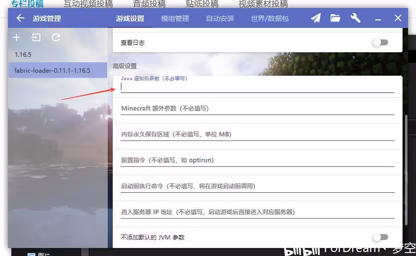Click the import modpack icon in the sidebar
Screen dimensions: 416x256
click(36, 37)
